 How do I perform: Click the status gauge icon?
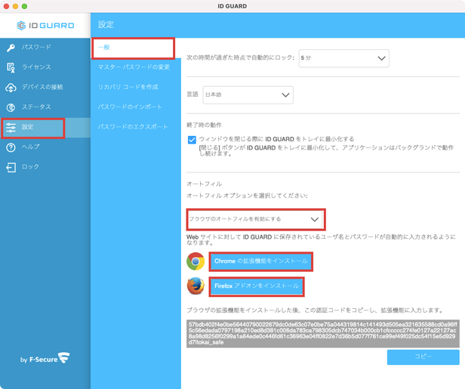11,107
